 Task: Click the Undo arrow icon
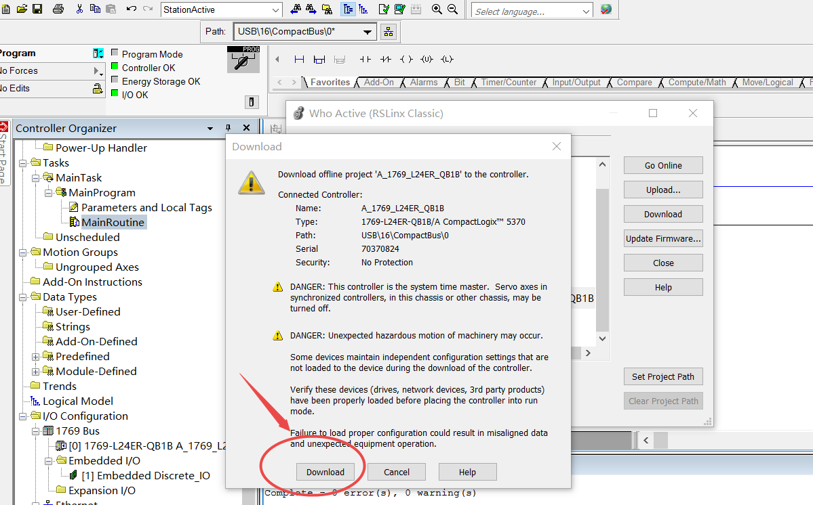coord(131,9)
